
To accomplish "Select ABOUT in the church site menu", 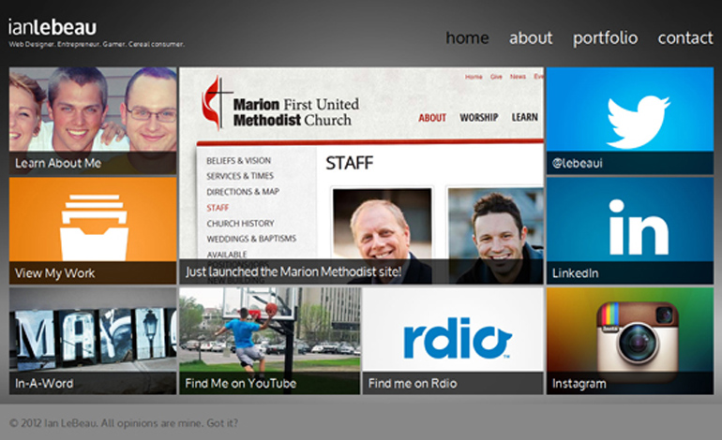I will (x=432, y=118).
